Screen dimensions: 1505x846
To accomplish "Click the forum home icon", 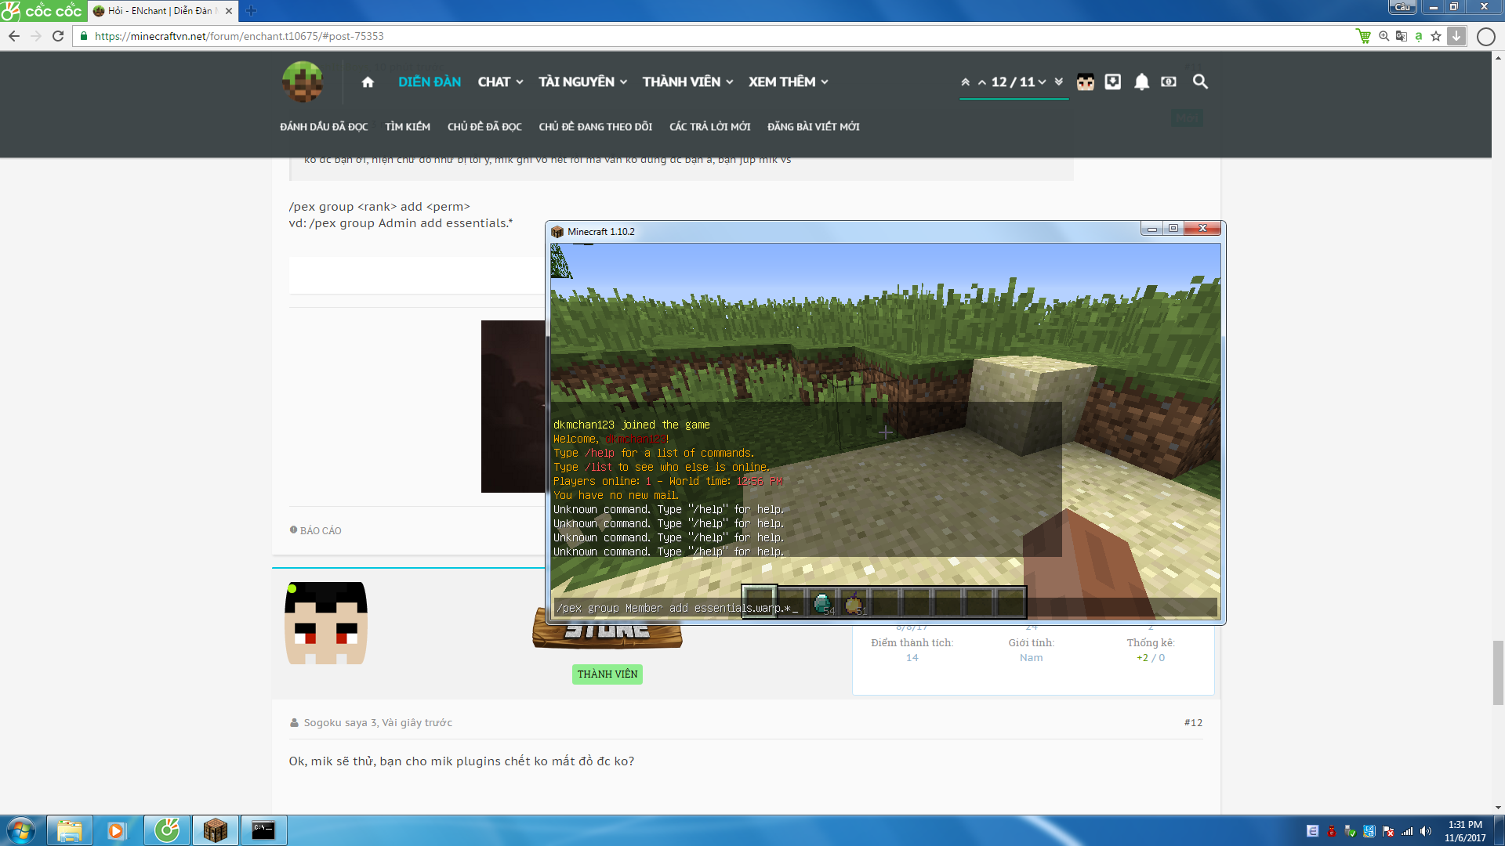I will pos(368,82).
